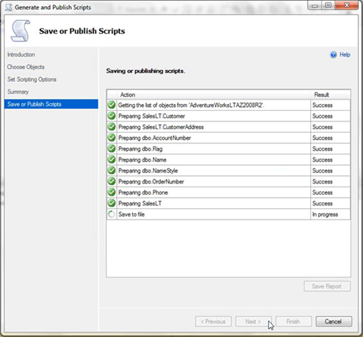Screen dimensions: 363x337
Task: Go to Choose Objects step
Action: click(x=26, y=67)
